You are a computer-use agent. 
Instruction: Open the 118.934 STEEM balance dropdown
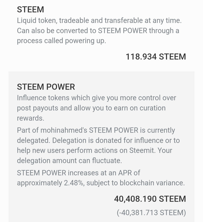pyautogui.click(x=156, y=57)
